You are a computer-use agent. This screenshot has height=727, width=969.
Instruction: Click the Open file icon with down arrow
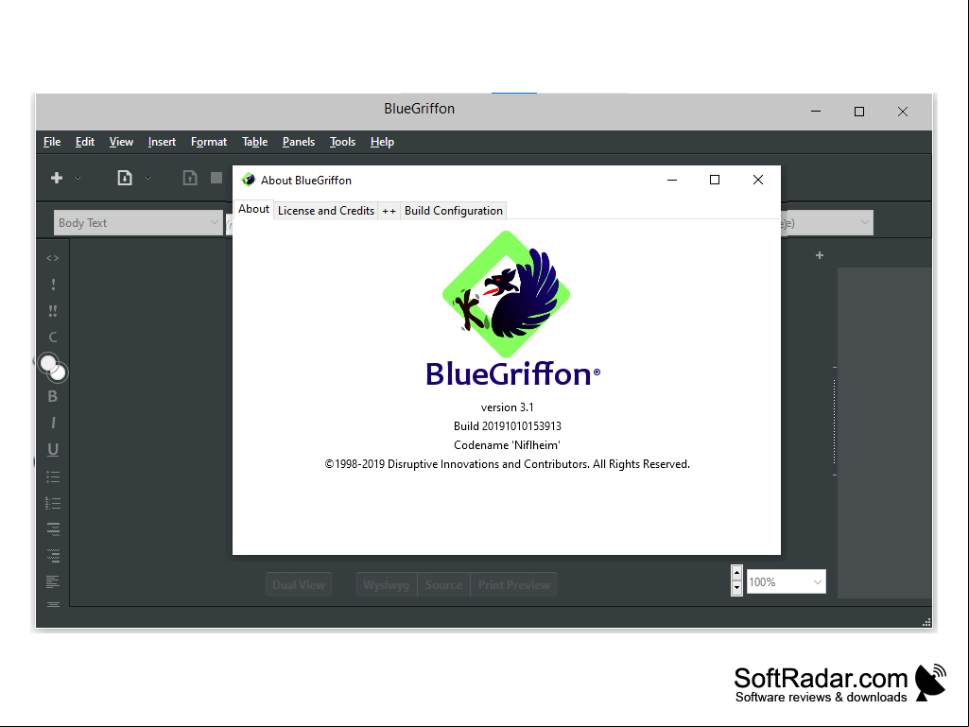pyautogui.click(x=125, y=178)
